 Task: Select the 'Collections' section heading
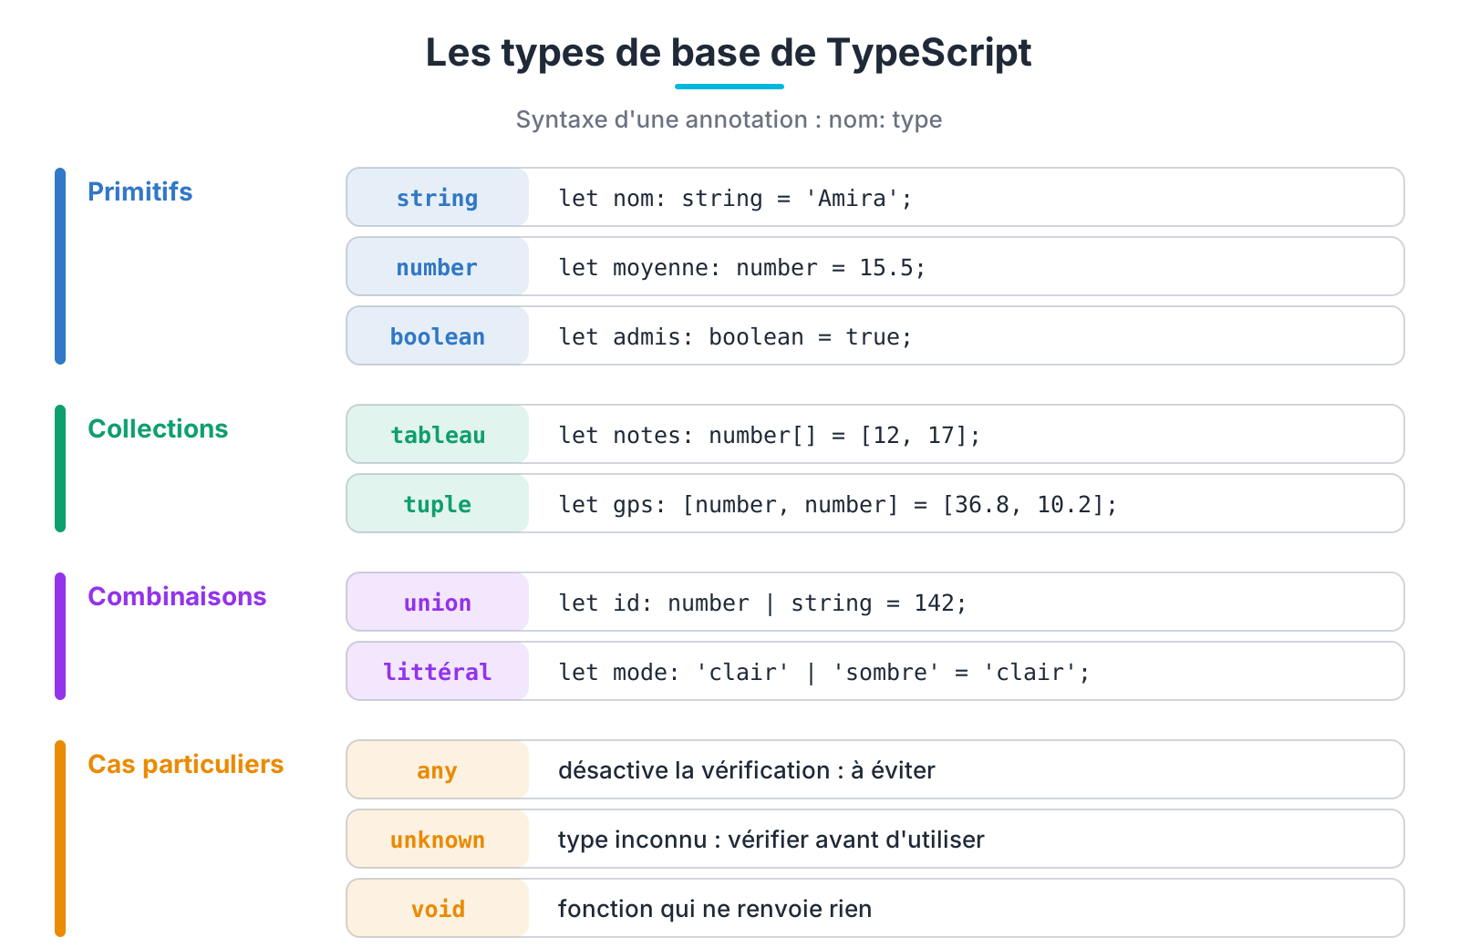click(x=158, y=428)
